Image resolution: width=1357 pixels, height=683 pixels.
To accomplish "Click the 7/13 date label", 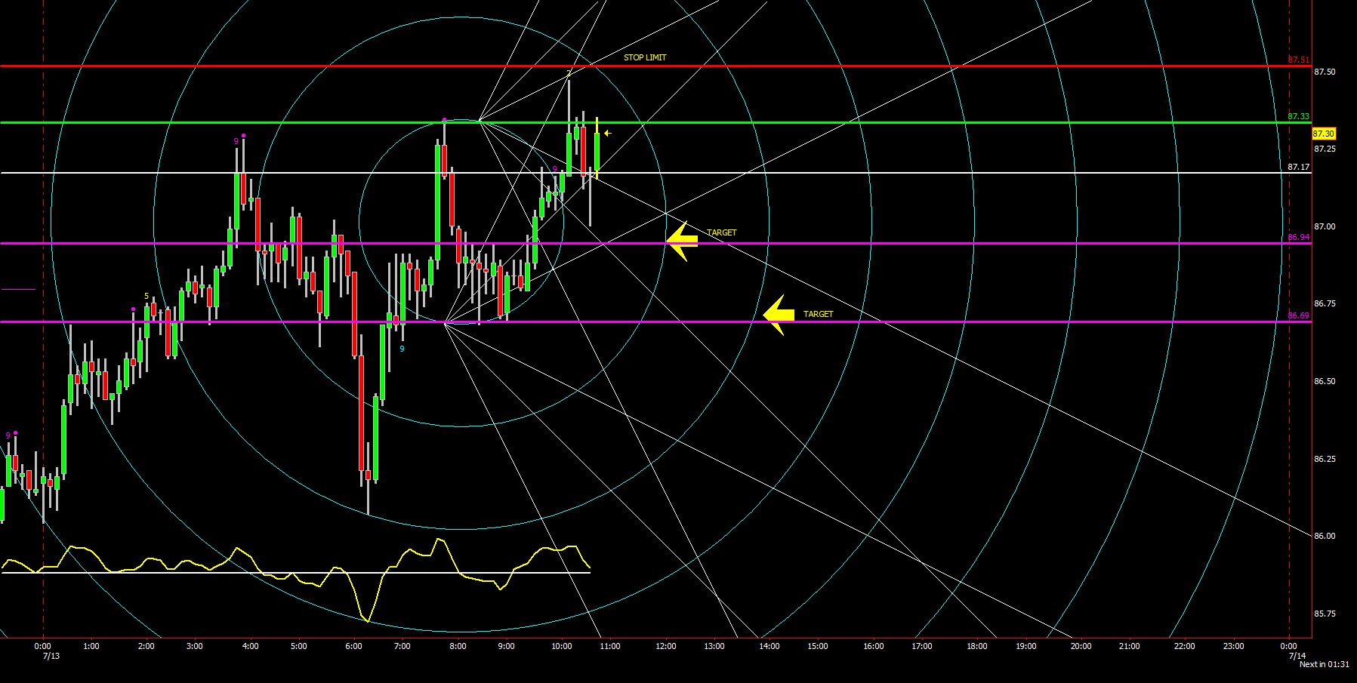I will [x=51, y=655].
